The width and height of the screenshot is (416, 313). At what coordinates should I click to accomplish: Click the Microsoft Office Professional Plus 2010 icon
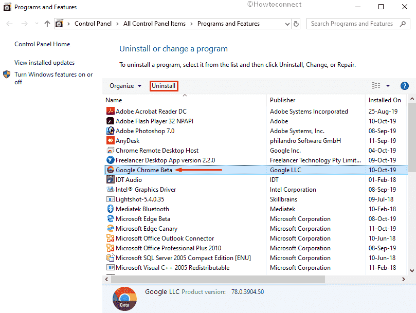(x=111, y=248)
